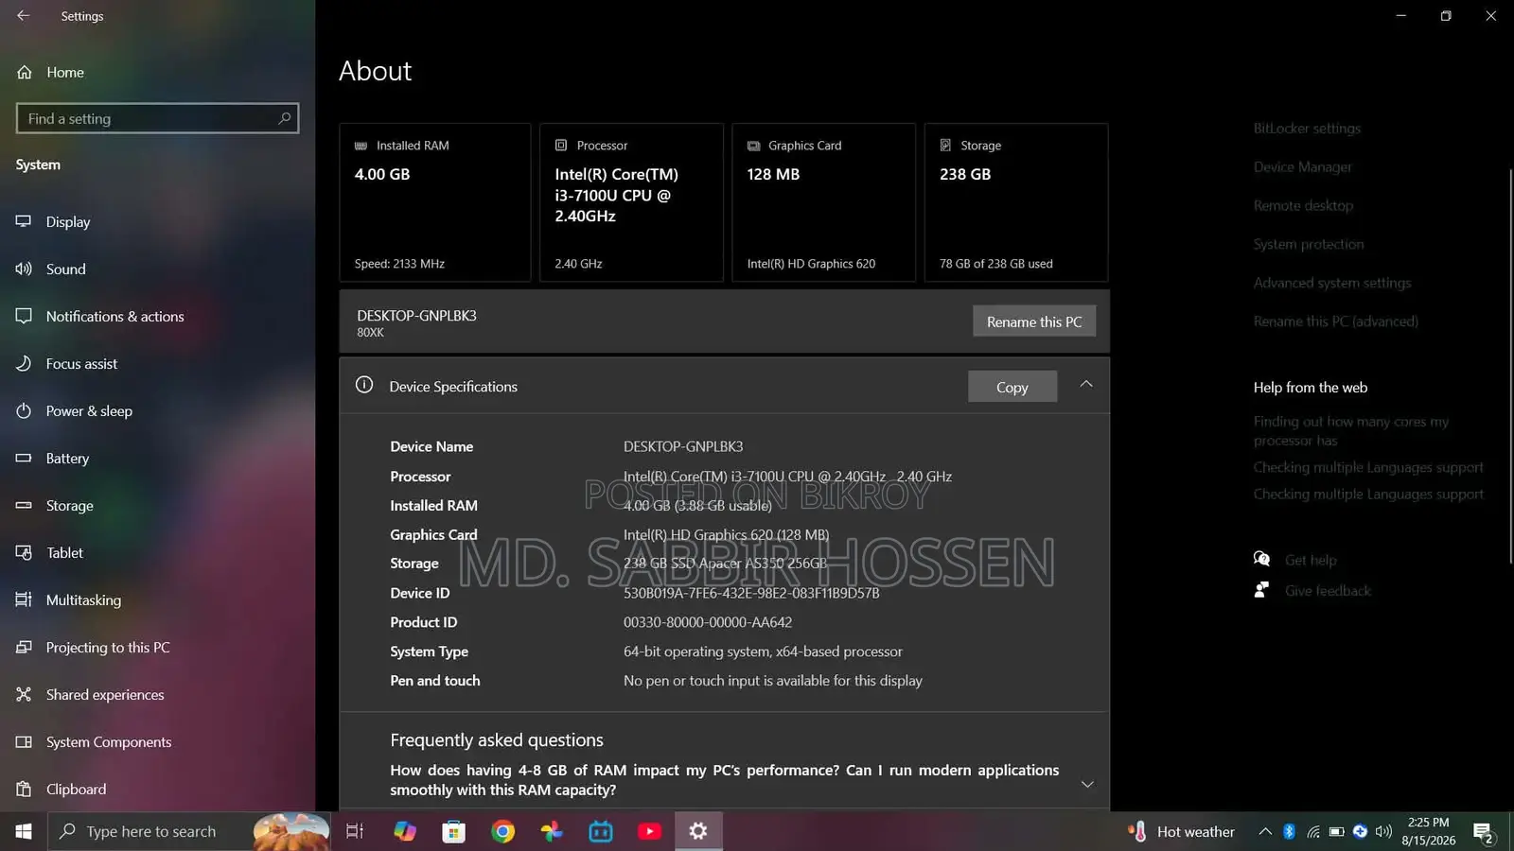Show hidden system tray icons

tap(1265, 831)
